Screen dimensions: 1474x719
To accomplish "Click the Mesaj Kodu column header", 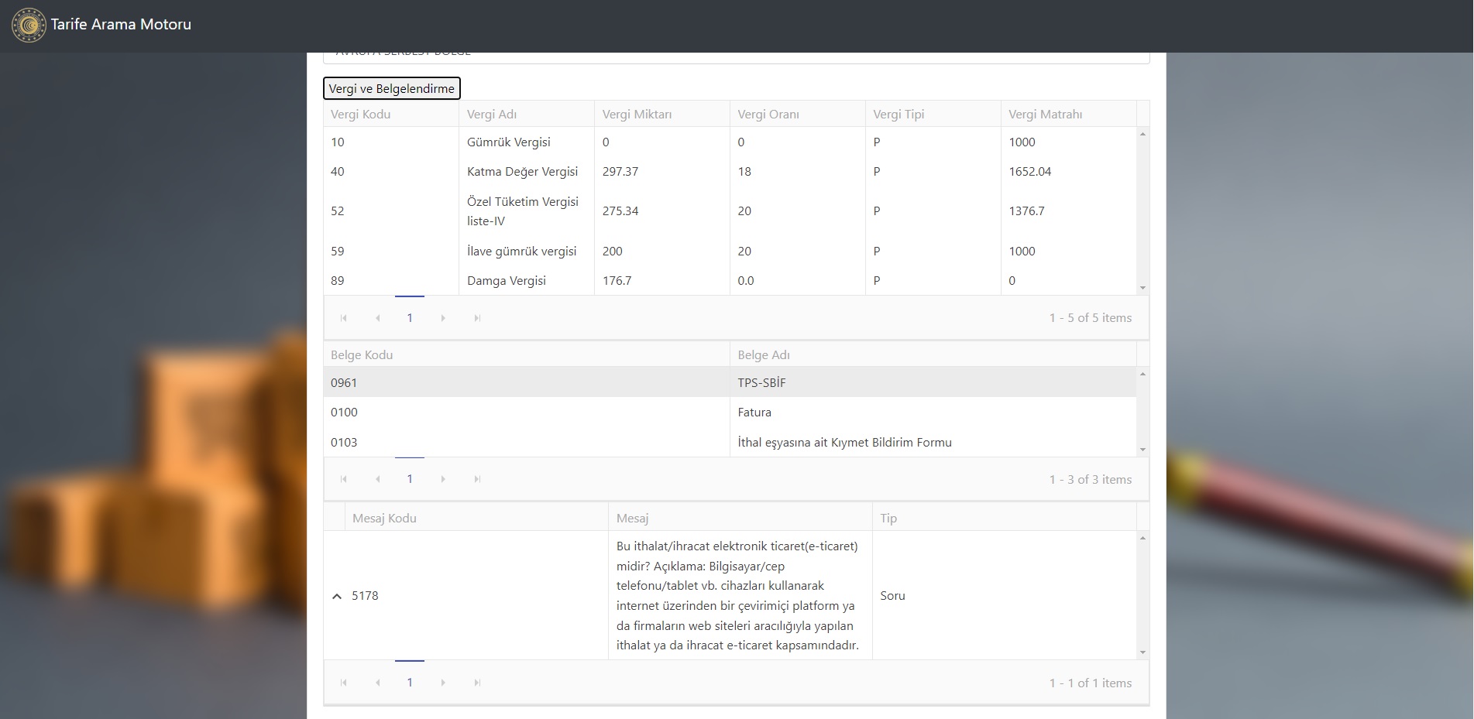I will (476, 519).
